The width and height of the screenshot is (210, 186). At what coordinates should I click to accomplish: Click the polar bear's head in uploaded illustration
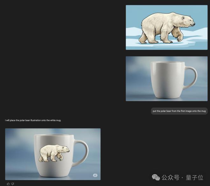click(187, 21)
